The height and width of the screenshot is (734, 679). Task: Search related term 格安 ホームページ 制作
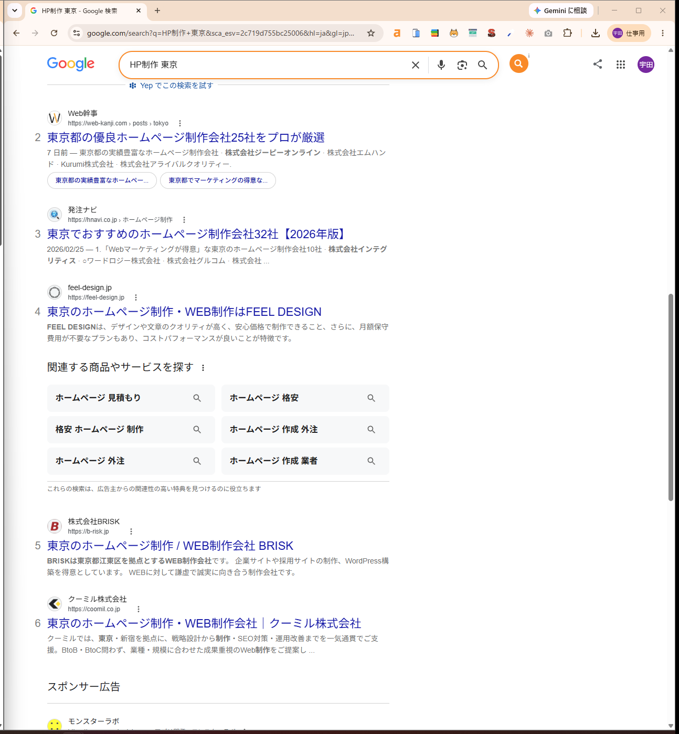(x=131, y=430)
